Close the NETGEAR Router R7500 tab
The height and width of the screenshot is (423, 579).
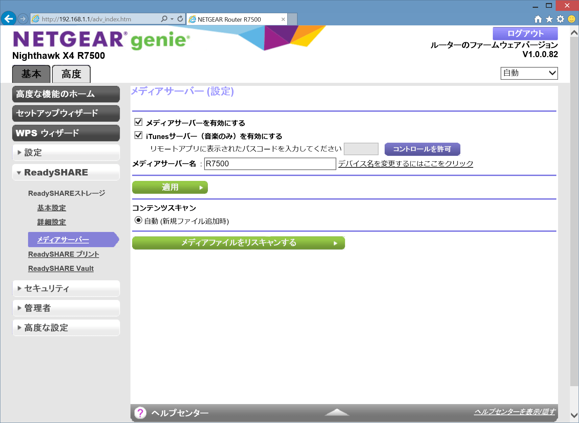pos(283,19)
